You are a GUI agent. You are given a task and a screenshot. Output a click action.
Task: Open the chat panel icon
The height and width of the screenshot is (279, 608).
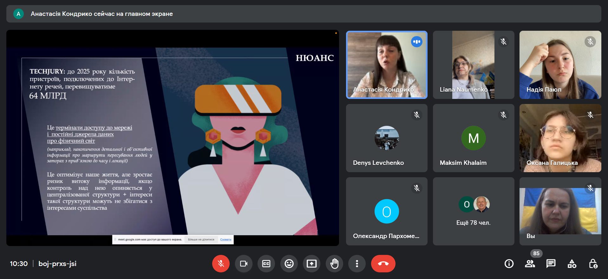(551, 263)
